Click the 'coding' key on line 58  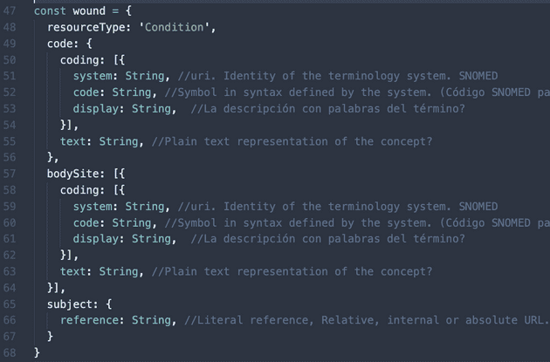point(79,190)
